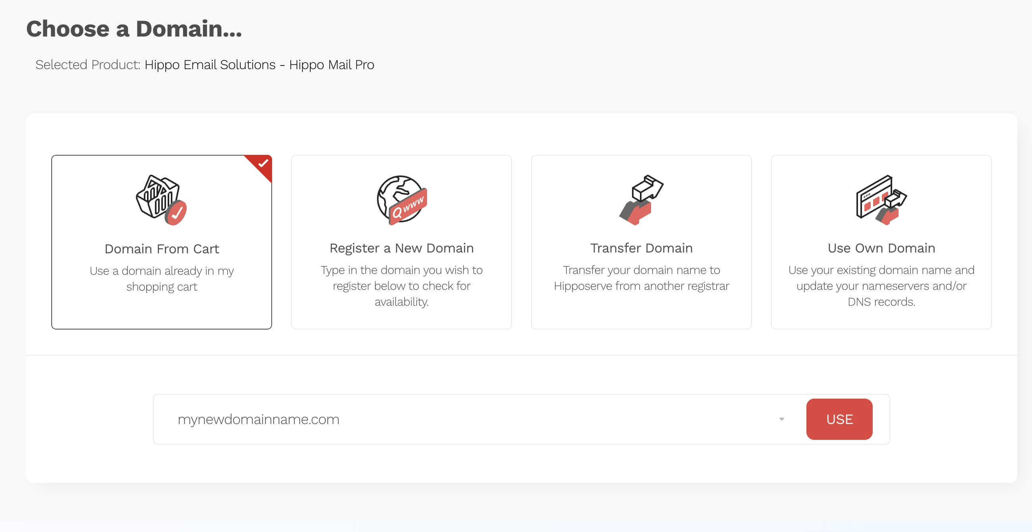Click the Choose a Domain heading
The height and width of the screenshot is (532, 1032).
(134, 28)
